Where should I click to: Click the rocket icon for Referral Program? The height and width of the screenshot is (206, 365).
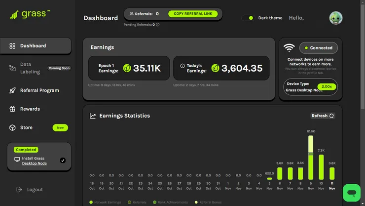tap(12, 90)
